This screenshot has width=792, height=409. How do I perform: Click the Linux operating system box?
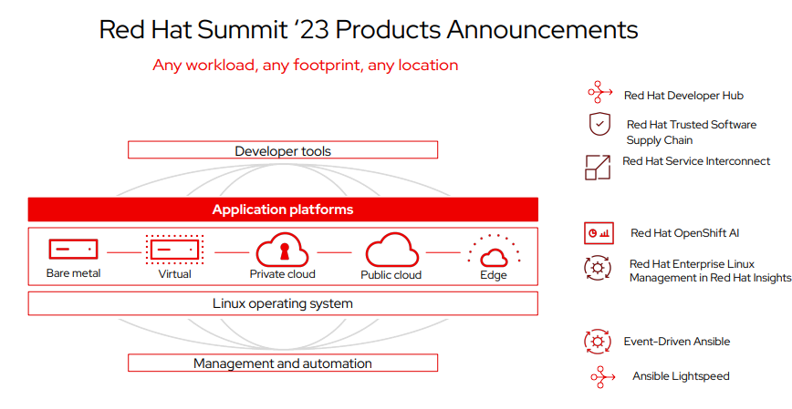click(283, 303)
